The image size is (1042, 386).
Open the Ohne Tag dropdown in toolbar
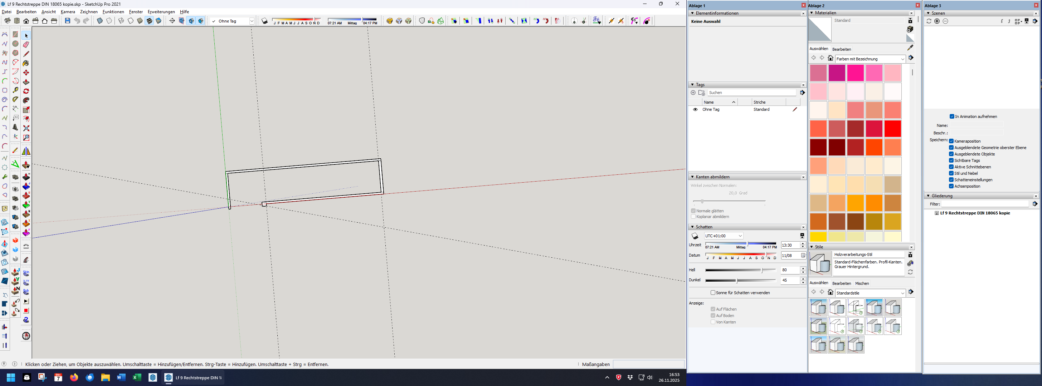tap(252, 21)
